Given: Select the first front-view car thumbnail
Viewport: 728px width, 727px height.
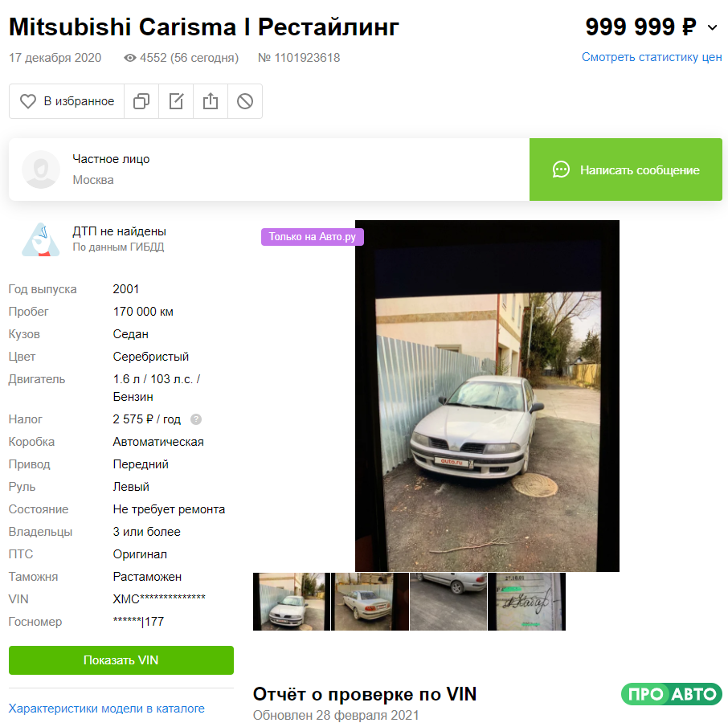Looking at the screenshot, I should click(x=292, y=602).
